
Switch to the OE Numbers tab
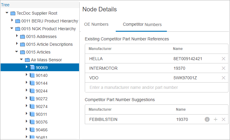96,24
